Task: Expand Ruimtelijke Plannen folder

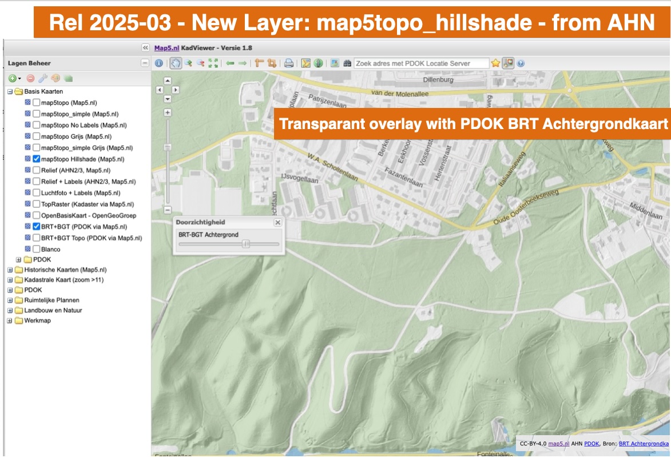Action: click(10, 300)
